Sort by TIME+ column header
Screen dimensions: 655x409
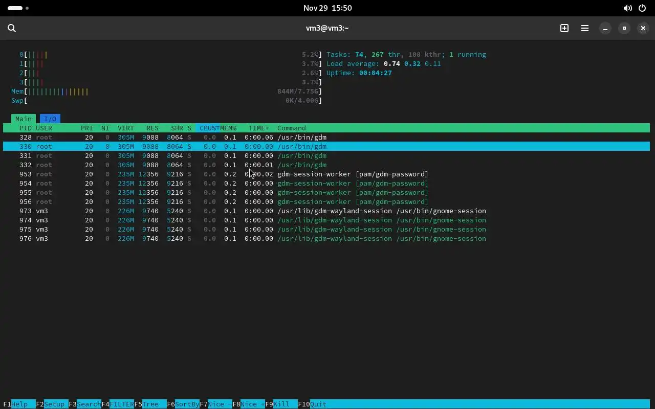259,128
